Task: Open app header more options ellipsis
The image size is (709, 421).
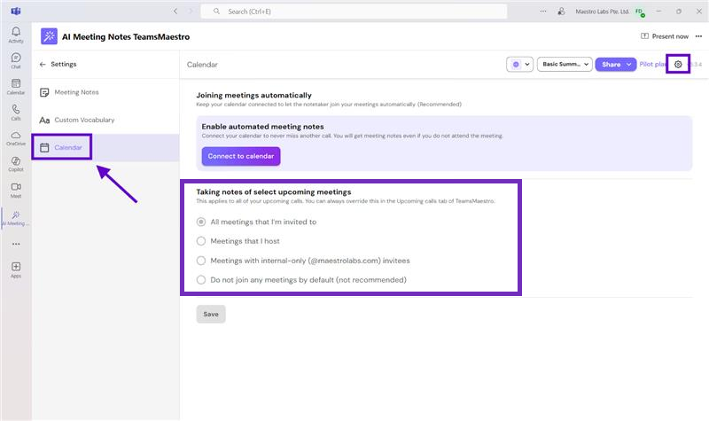Action: (698, 36)
